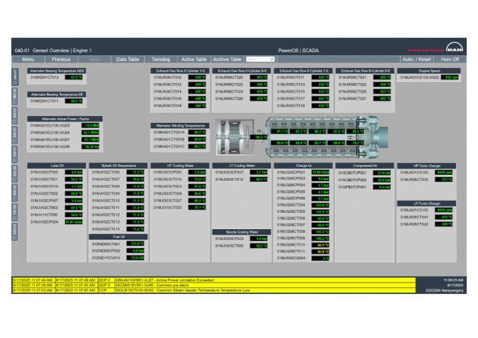This screenshot has width=478, height=338.
Task: Click the 01MJV02CT014 splash oil temperature
Action: pos(135,229)
